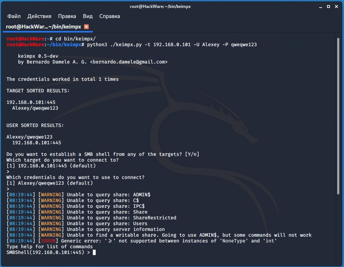Viewport: 344px width, 267px height.
Task: Click the window title root@HackWare: ~/bin/keimpx
Action: tap(160, 6)
